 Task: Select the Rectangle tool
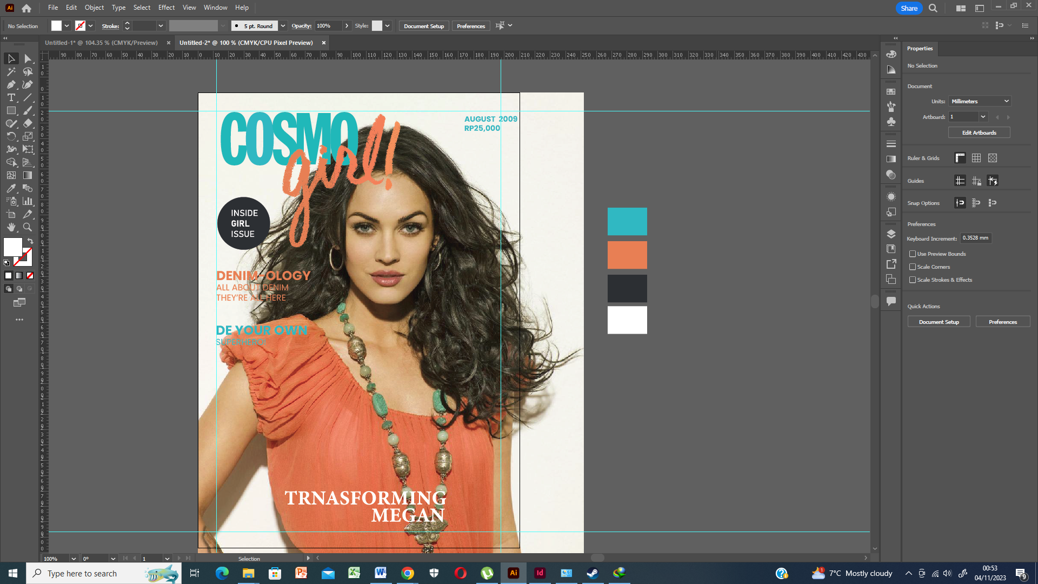[x=11, y=110]
